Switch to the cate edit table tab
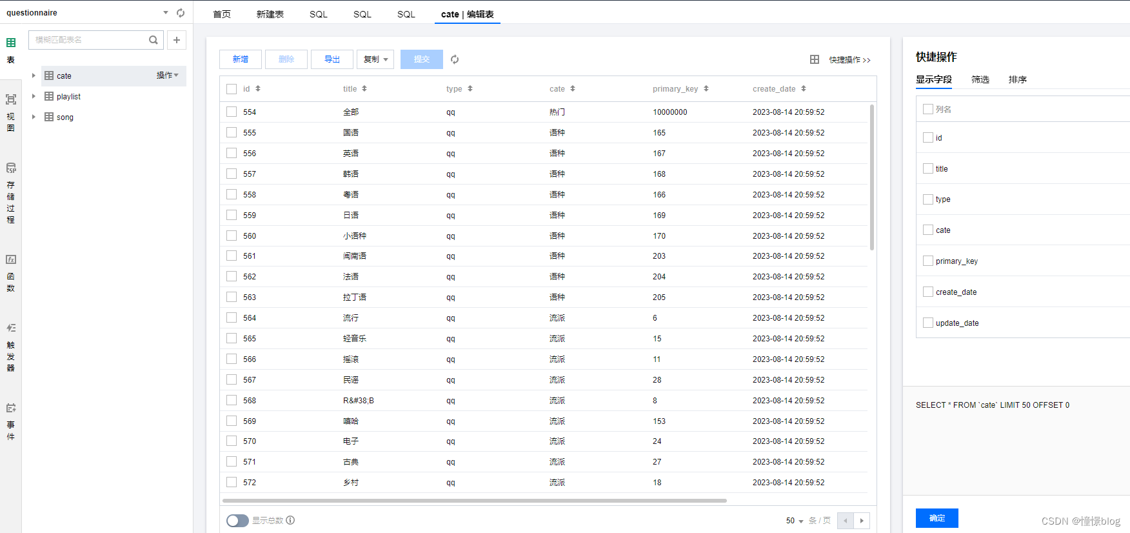Screen dimensions: 1130x533 point(468,14)
